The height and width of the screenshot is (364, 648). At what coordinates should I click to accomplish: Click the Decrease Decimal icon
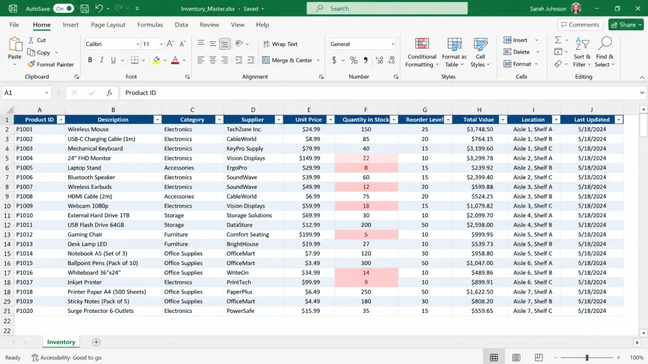391,60
